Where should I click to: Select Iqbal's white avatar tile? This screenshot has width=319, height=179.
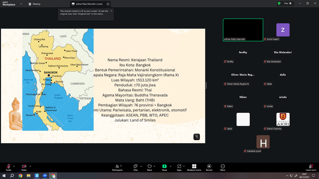tap(243, 119)
